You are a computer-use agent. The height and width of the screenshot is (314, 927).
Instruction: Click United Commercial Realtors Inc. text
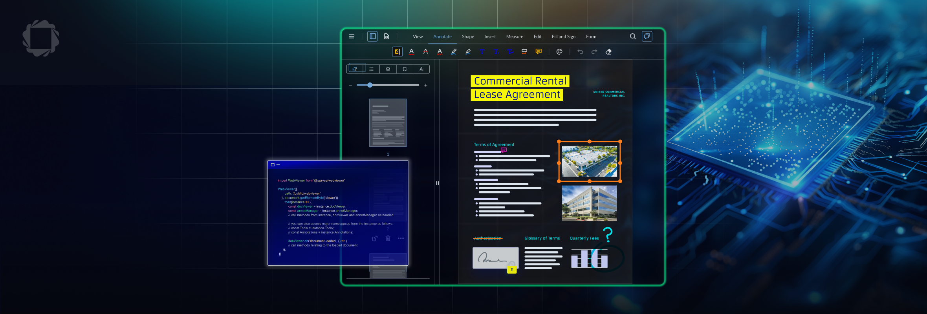tap(609, 94)
